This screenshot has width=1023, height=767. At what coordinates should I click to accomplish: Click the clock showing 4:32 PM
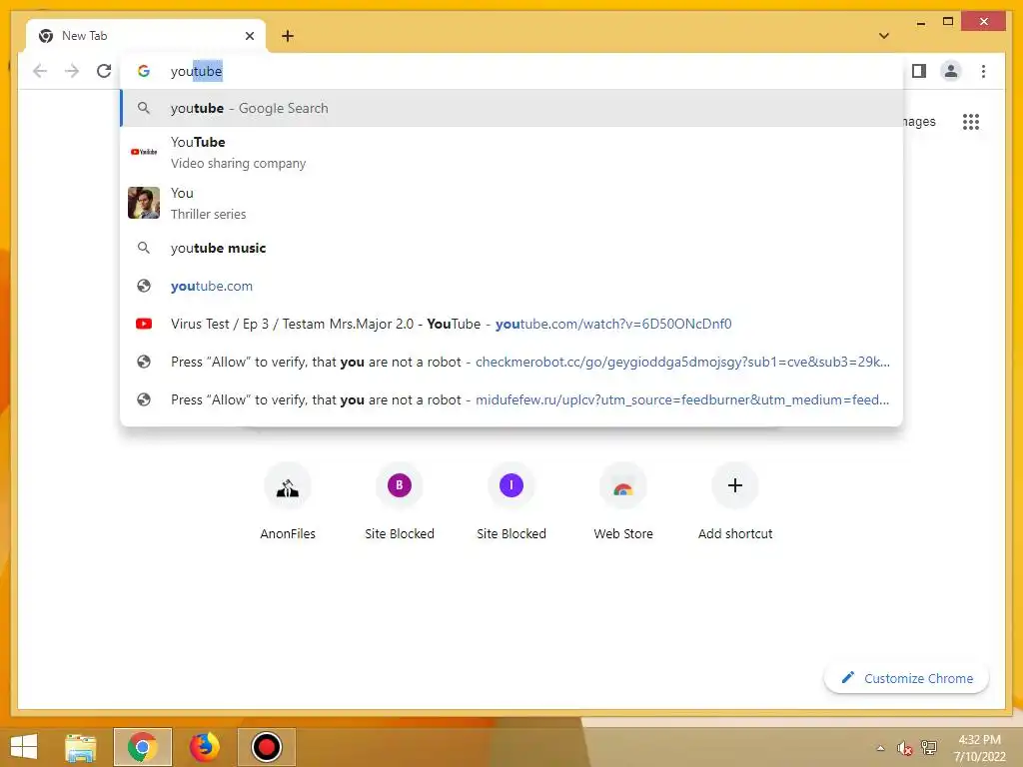(x=979, y=748)
